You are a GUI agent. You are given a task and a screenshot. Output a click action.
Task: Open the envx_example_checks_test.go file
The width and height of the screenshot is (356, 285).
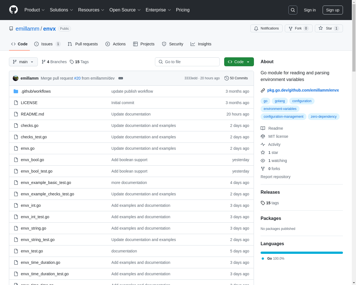tap(47, 194)
